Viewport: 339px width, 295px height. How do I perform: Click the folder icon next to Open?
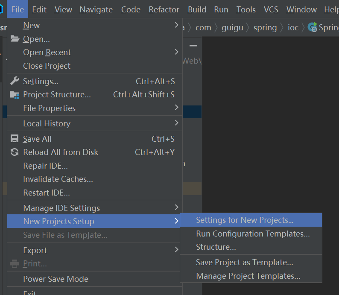click(15, 39)
